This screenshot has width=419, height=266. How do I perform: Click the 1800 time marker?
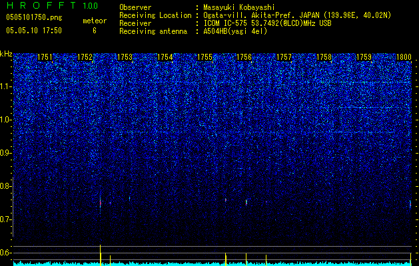[x=404, y=57]
